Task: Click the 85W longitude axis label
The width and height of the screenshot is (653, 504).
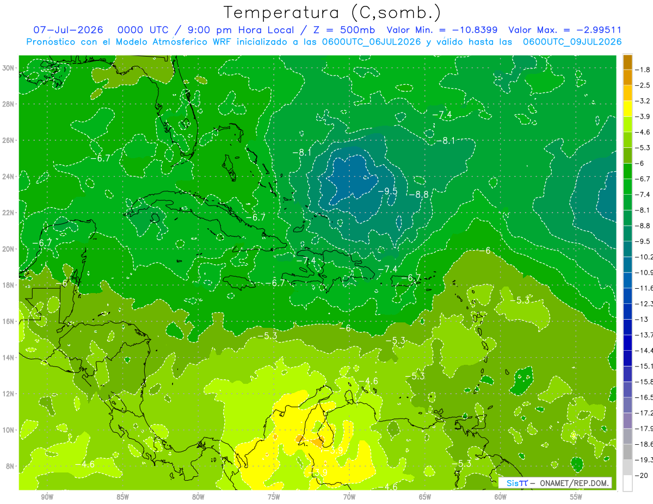Action: (x=122, y=497)
